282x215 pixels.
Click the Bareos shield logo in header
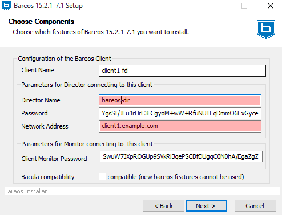tap(266, 29)
